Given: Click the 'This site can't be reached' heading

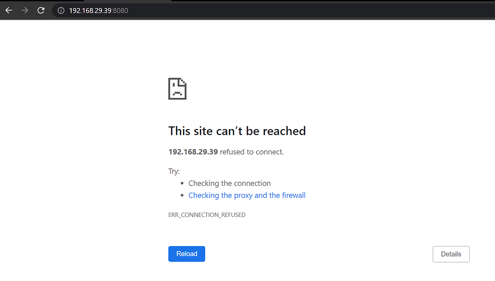Looking at the screenshot, I should click(237, 130).
